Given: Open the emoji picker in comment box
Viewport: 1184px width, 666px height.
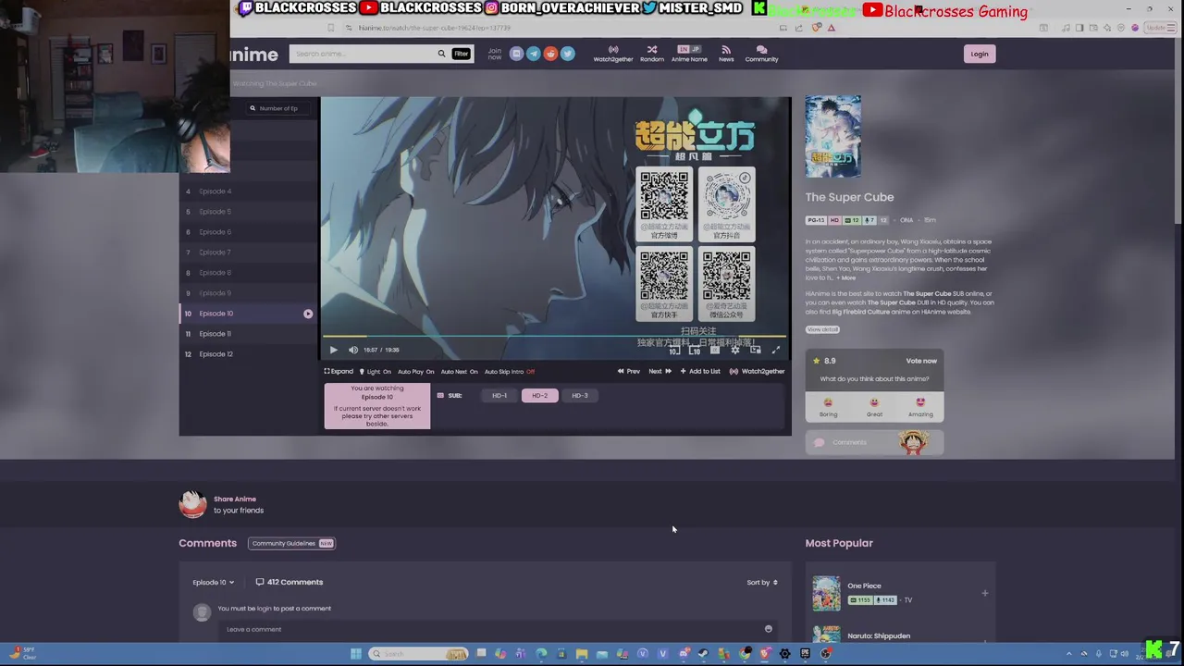Looking at the screenshot, I should point(768,629).
